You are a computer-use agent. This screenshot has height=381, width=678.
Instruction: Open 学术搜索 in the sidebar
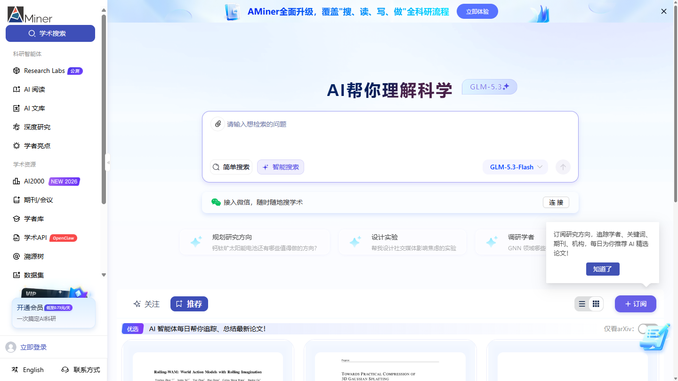coord(50,33)
